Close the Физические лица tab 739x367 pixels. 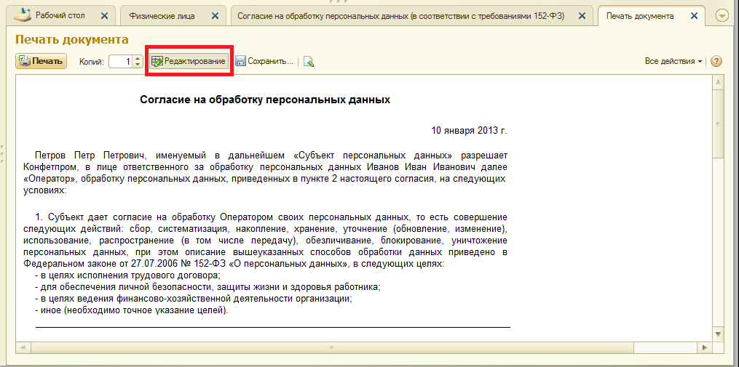(x=216, y=15)
